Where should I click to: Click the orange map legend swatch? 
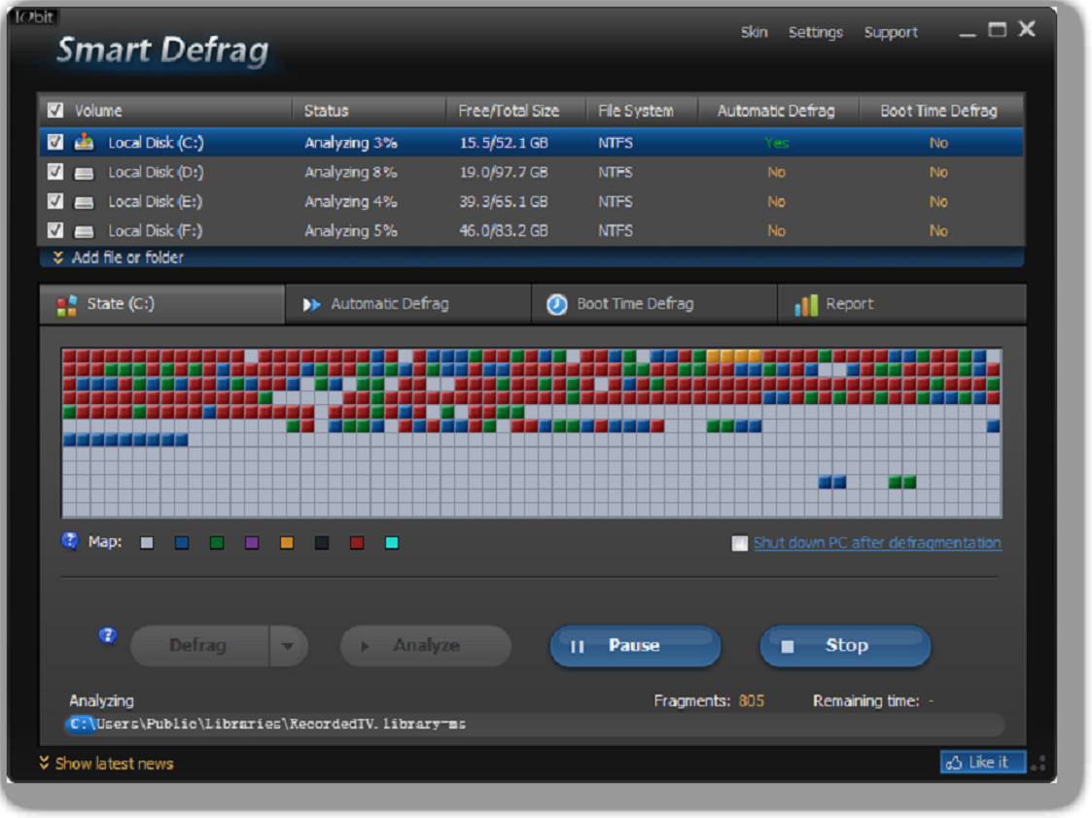point(286,542)
